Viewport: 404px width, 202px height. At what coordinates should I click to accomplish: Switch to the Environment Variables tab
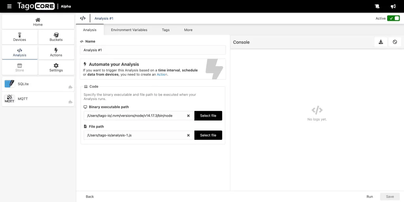pos(129,30)
